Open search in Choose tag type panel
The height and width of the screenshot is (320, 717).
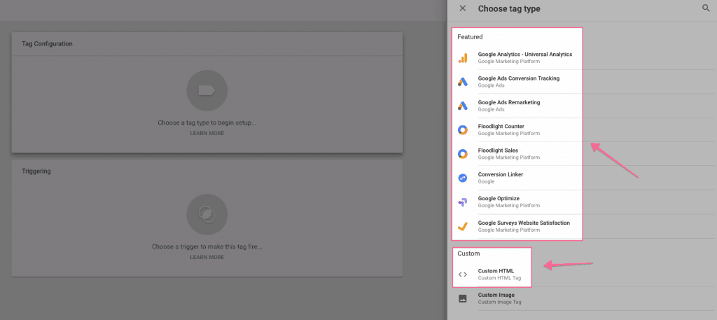[x=706, y=8]
